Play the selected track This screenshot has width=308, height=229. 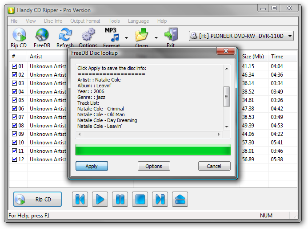[100, 199]
